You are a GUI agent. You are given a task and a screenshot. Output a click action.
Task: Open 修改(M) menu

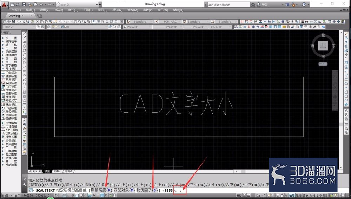tap(133, 10)
